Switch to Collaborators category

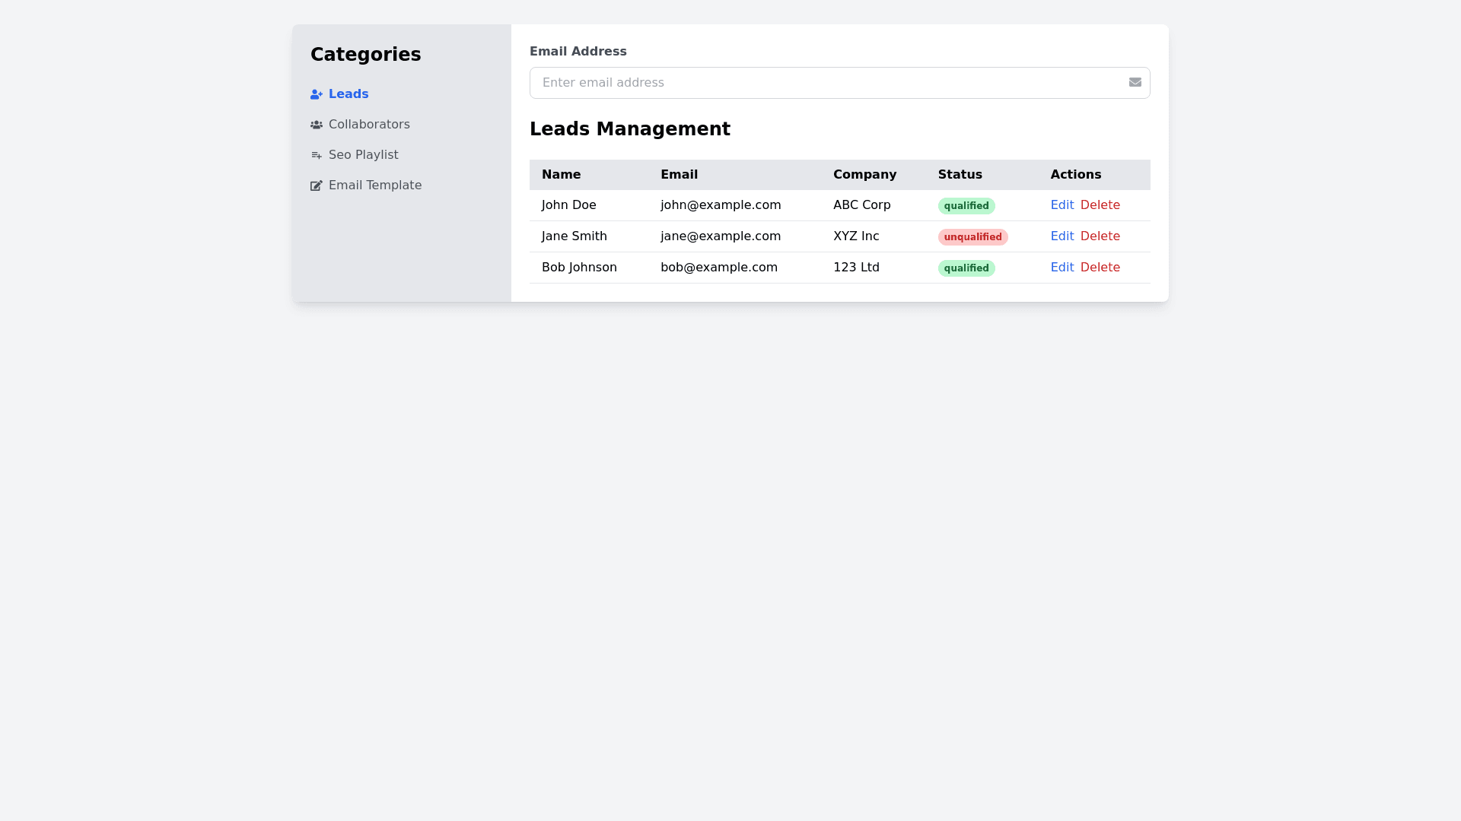coord(369,125)
